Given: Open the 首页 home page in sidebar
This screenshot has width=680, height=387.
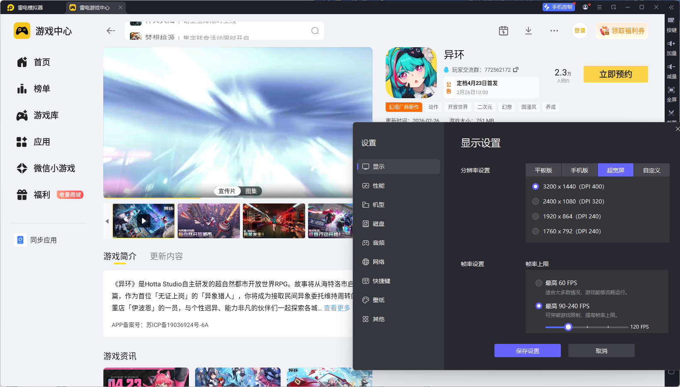Looking at the screenshot, I should [x=34, y=62].
